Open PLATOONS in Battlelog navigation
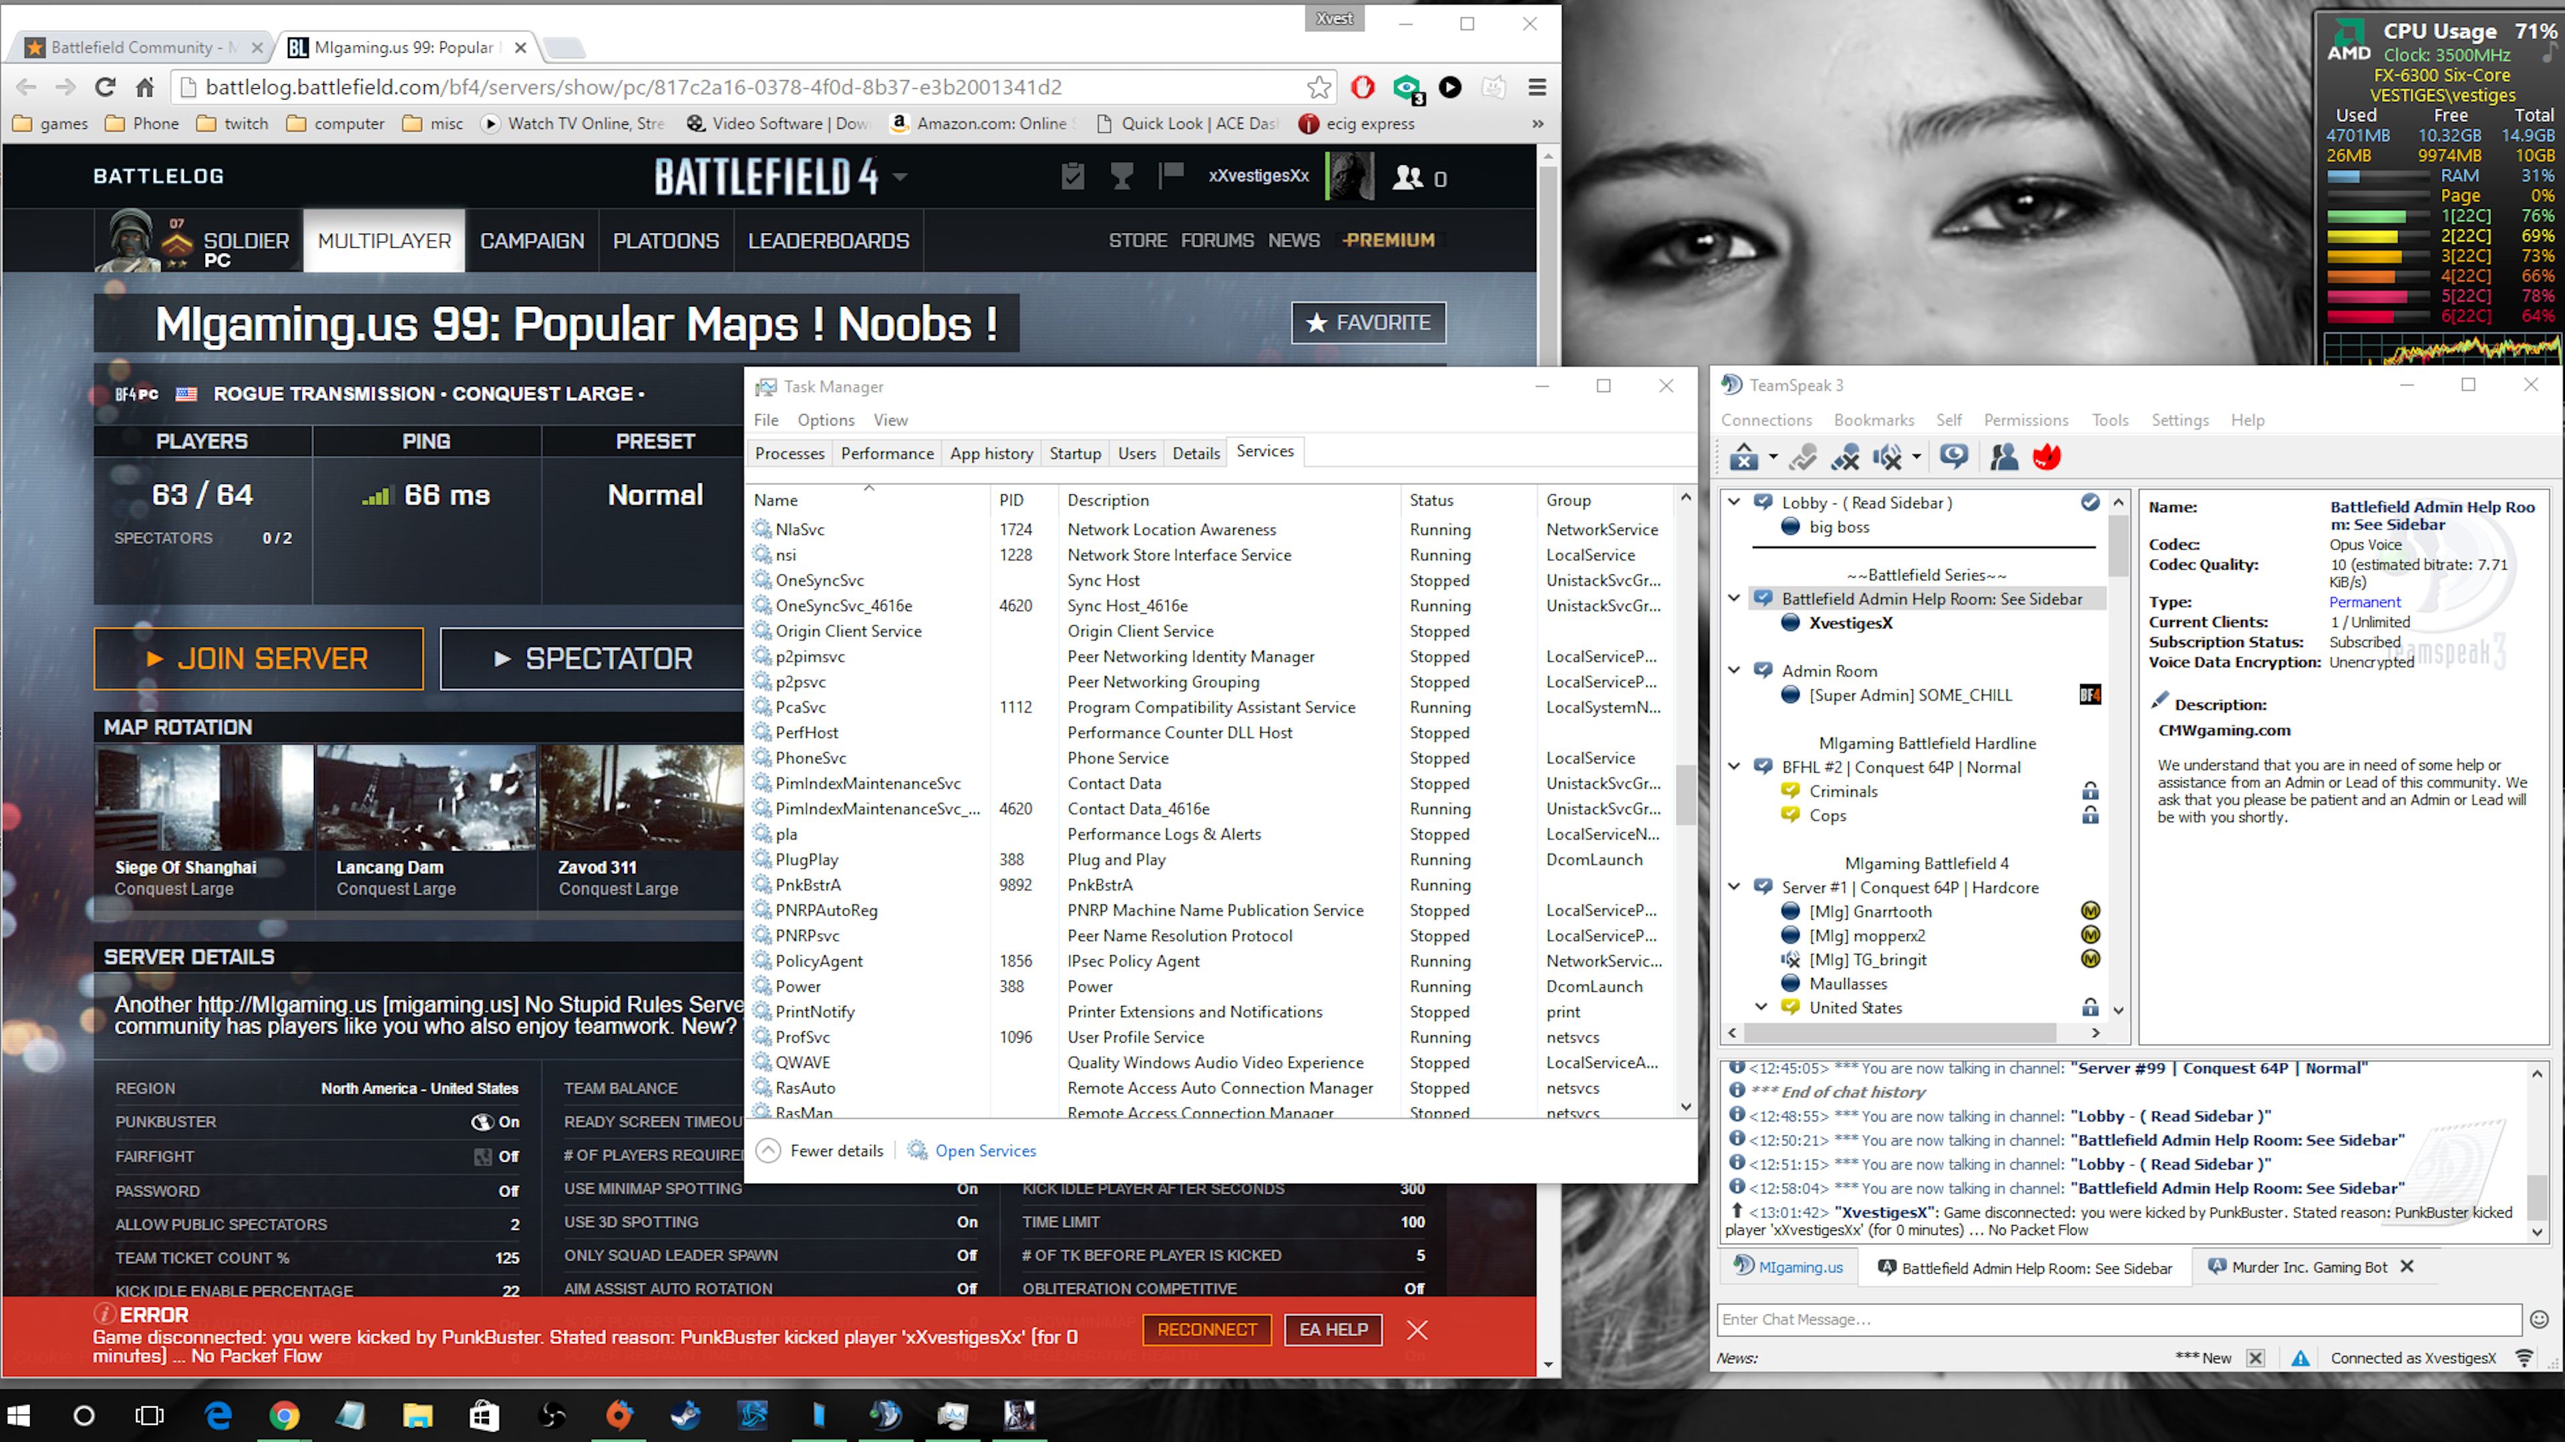The image size is (2565, 1442). [x=665, y=241]
